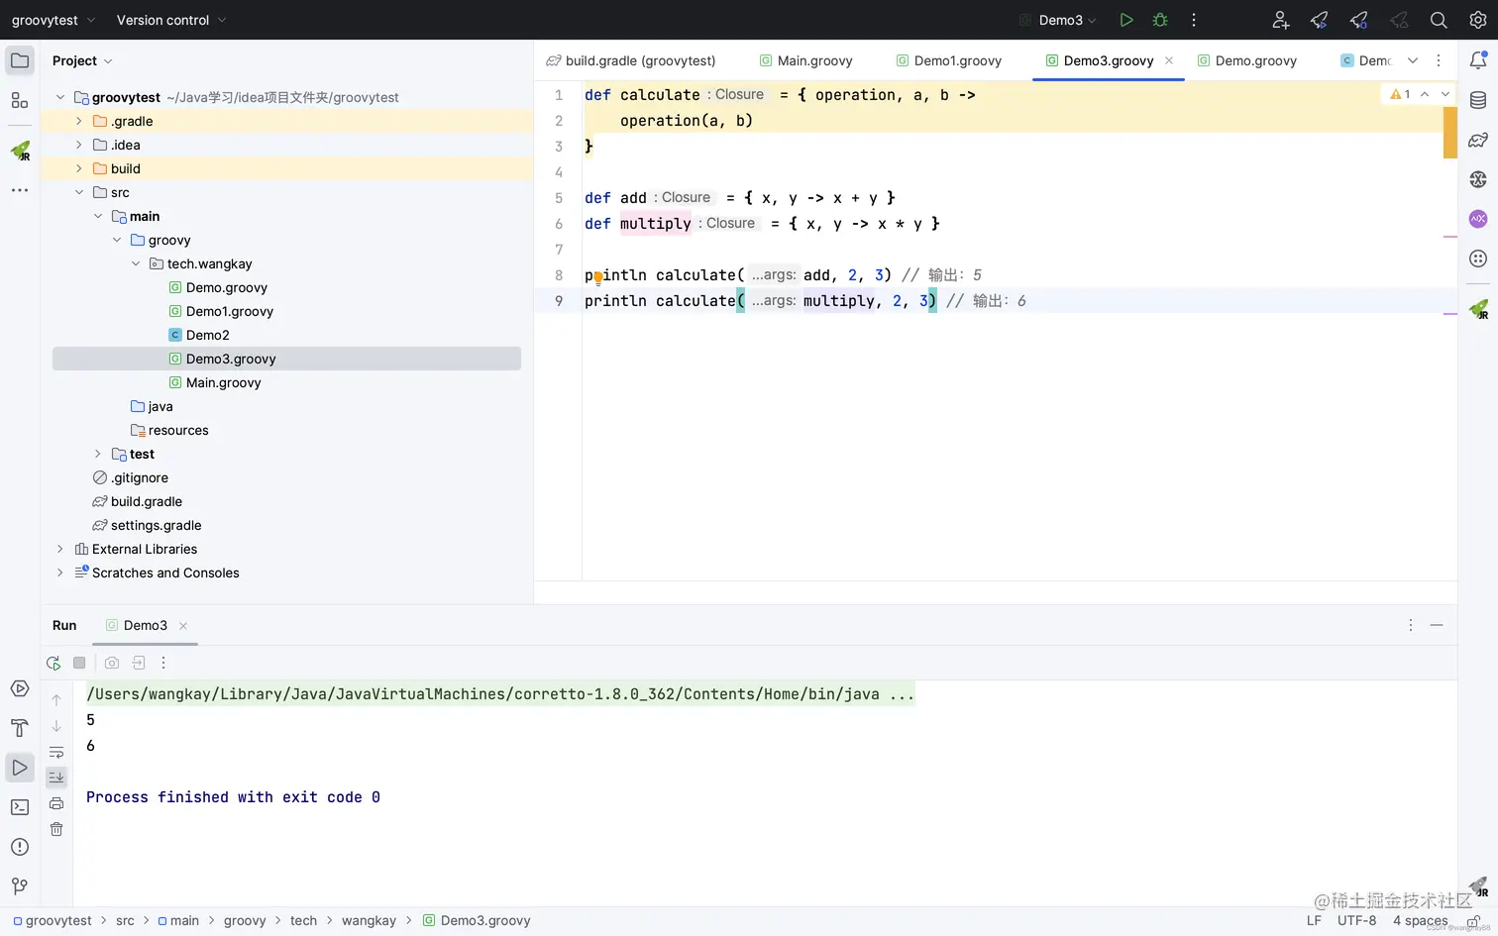Open the Problems tool window
Image resolution: width=1498 pixels, height=936 pixels.
tap(20, 847)
